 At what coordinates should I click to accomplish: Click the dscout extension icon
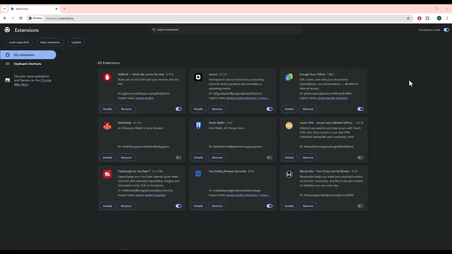pyautogui.click(x=198, y=77)
